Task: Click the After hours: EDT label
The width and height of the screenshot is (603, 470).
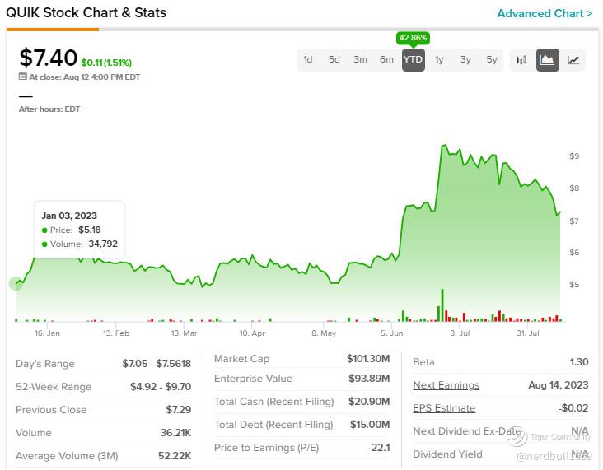Action: pyautogui.click(x=49, y=109)
